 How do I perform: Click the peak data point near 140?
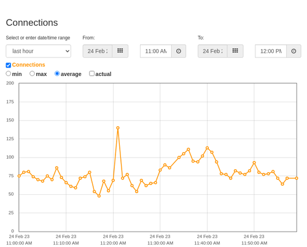pyautogui.click(x=118, y=128)
